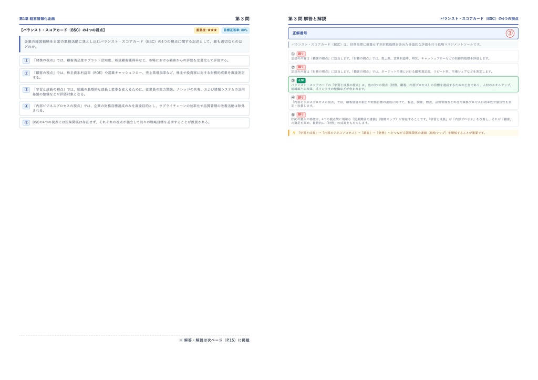This screenshot has width=538, height=380.
Task: Click the 第1章 経営情報化企画 chapter header
Action: pos(37,18)
